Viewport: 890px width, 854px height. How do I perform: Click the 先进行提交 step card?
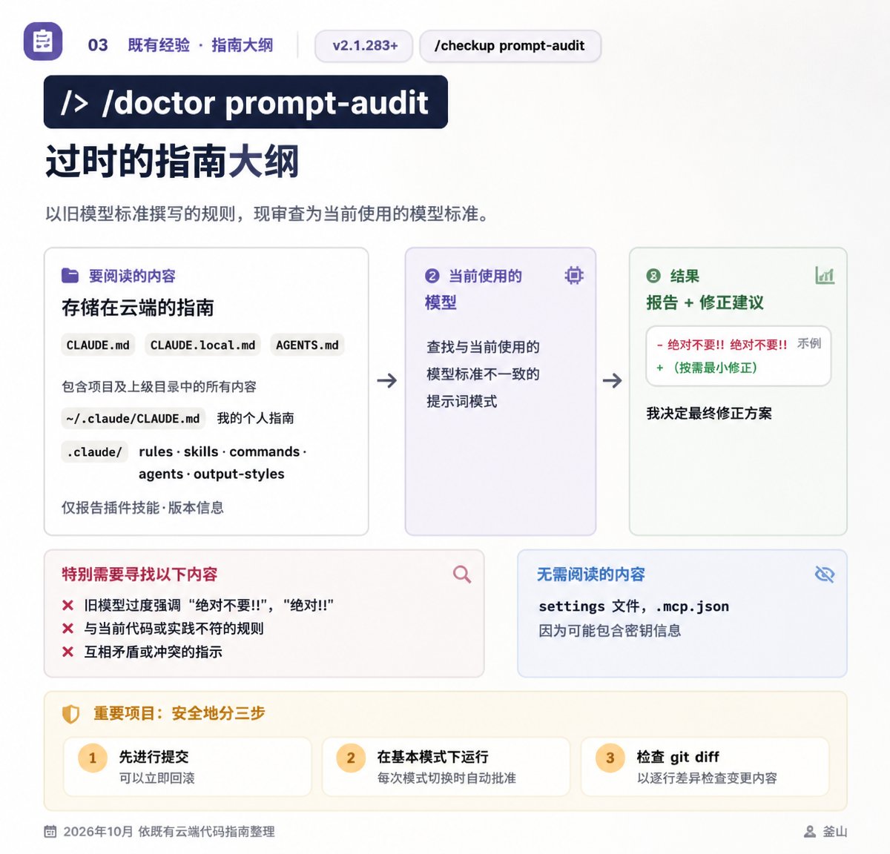[x=188, y=767]
